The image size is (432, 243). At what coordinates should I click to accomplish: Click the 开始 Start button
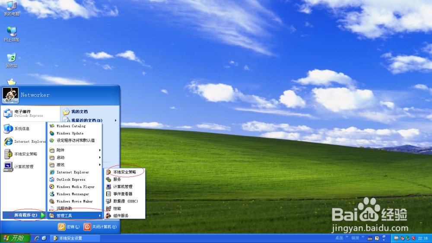pos(15,238)
